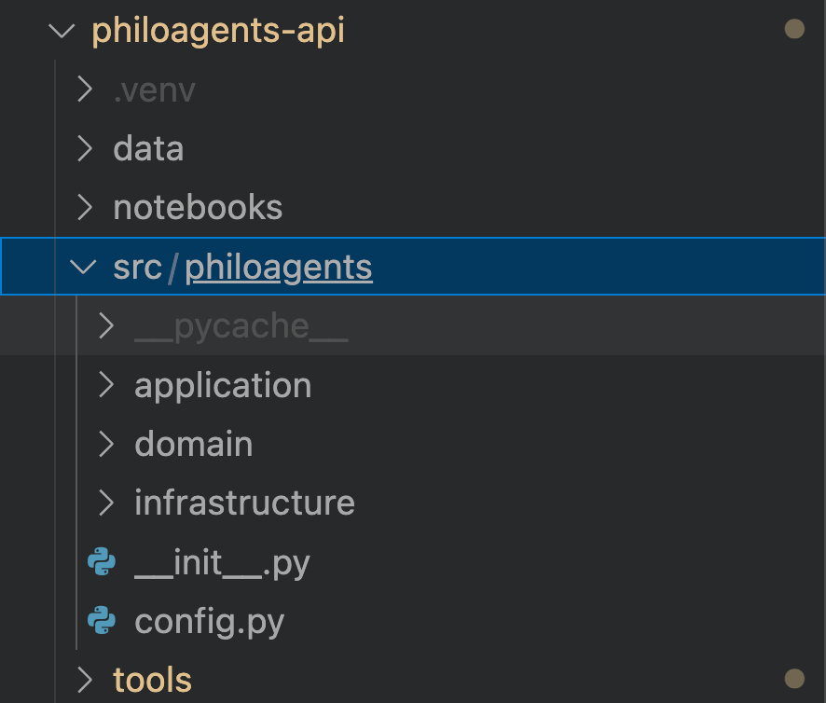
Task: Open the __init__.py file
Action: [x=222, y=563]
